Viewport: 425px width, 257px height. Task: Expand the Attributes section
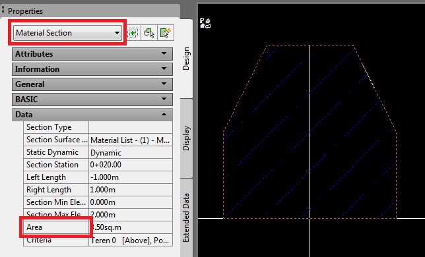(x=92, y=54)
